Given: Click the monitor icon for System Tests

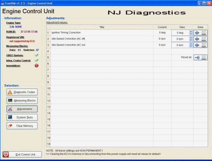Looking at the screenshot, I should [x=10, y=117].
